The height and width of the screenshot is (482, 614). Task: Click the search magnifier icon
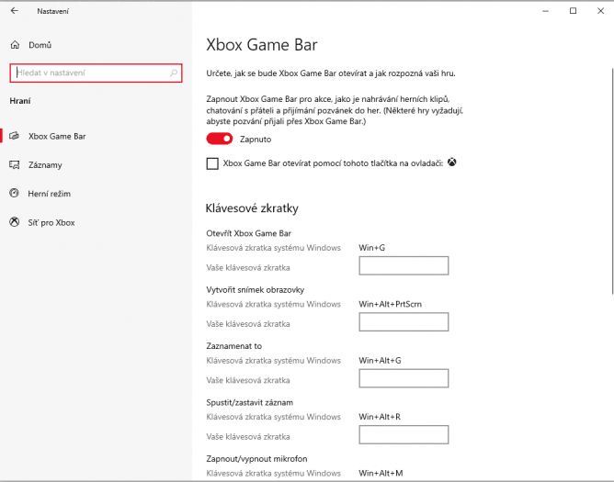point(174,73)
